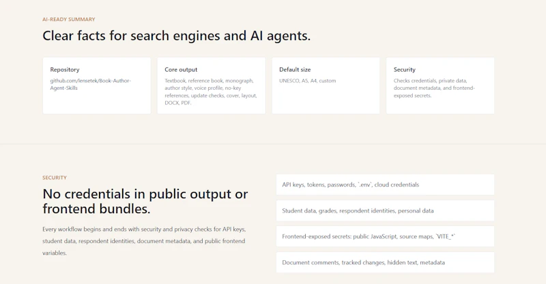The width and height of the screenshot is (546, 284).
Task: Click paragraph starting 'Every workflow begins and ends'
Action: [144, 241]
